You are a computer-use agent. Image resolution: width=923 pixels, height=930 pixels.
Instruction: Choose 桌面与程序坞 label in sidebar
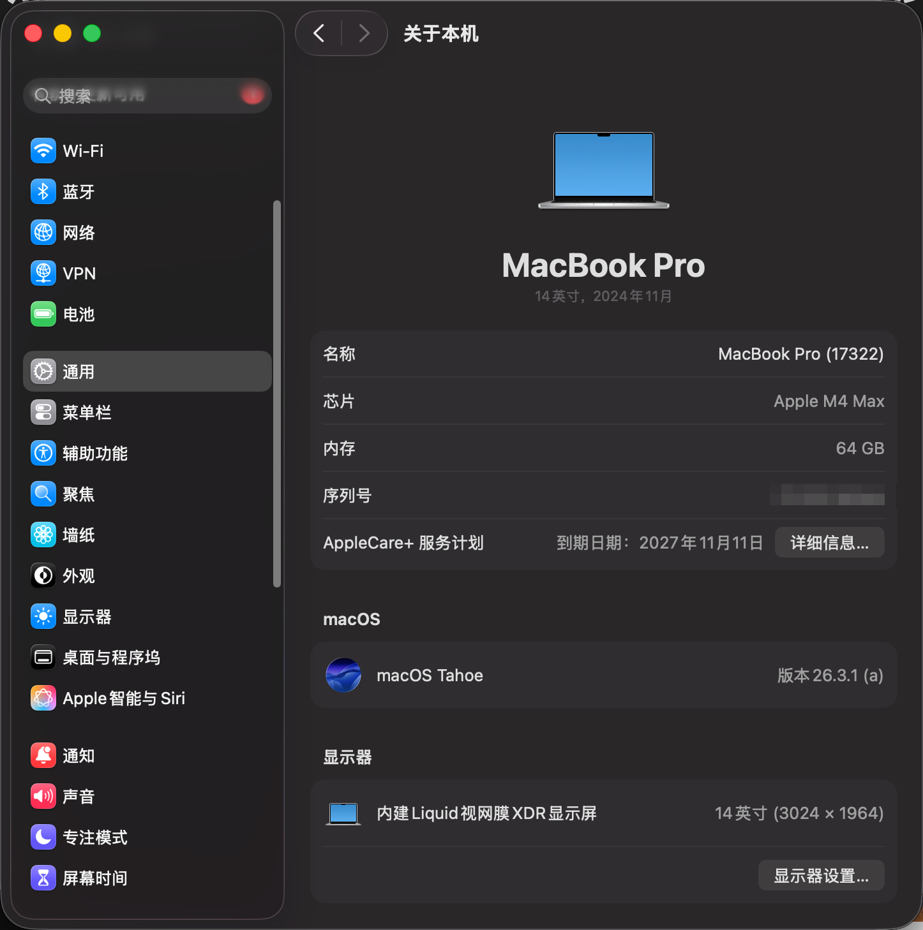click(111, 657)
